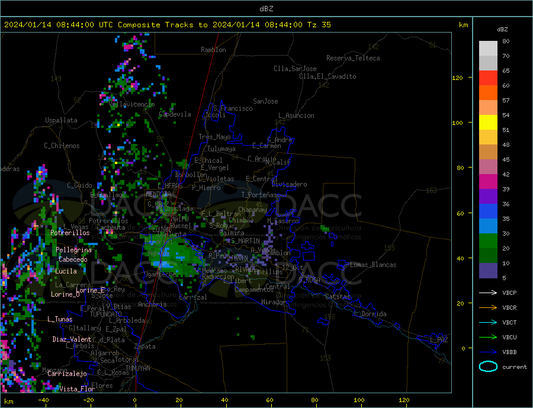Click the green VBCU arrow legend icon

point(488,338)
